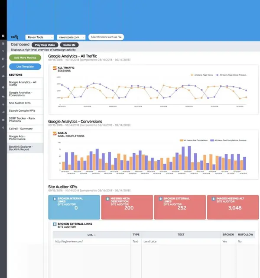The width and height of the screenshot is (260, 278).
Task: Toggle All Users: Page Views: Previous legend
Action: pos(231,75)
